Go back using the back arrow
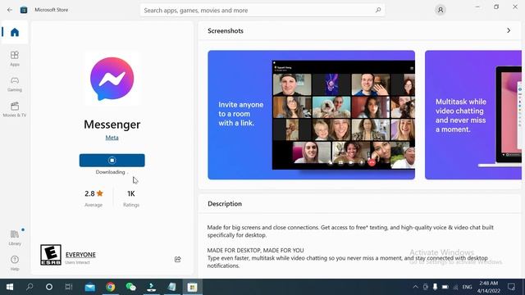This screenshot has height=295, width=525. coord(10,10)
